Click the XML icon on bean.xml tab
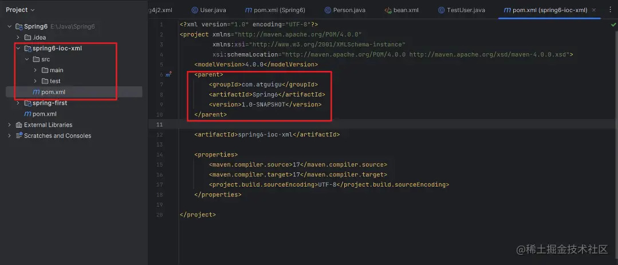The image size is (618, 265). coord(388,10)
